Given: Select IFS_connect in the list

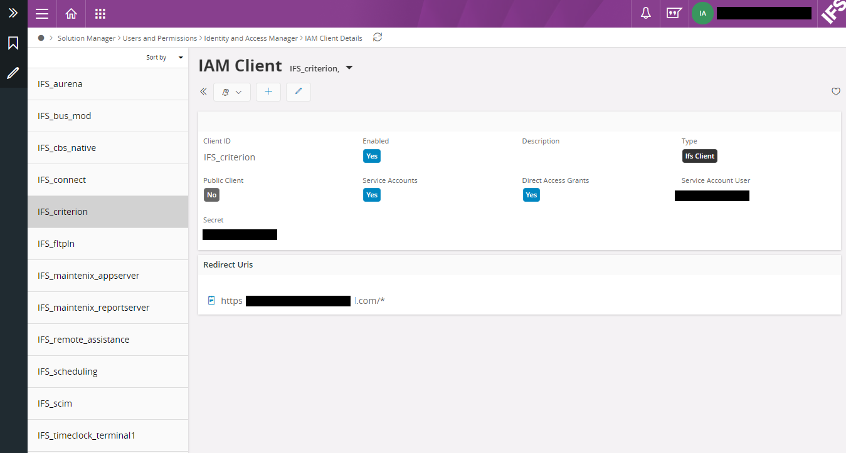Looking at the screenshot, I should pyautogui.click(x=108, y=180).
